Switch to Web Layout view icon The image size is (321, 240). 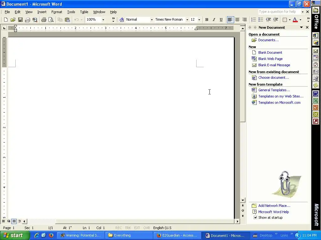point(9,221)
